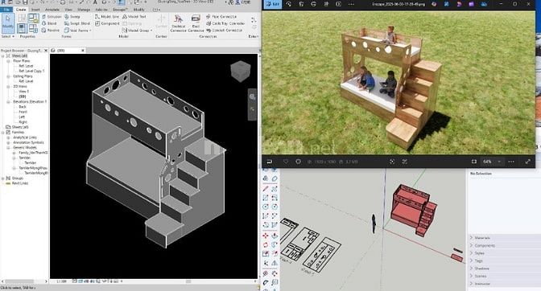
Task: Click the Duct Connector icon
Action: coord(196,23)
